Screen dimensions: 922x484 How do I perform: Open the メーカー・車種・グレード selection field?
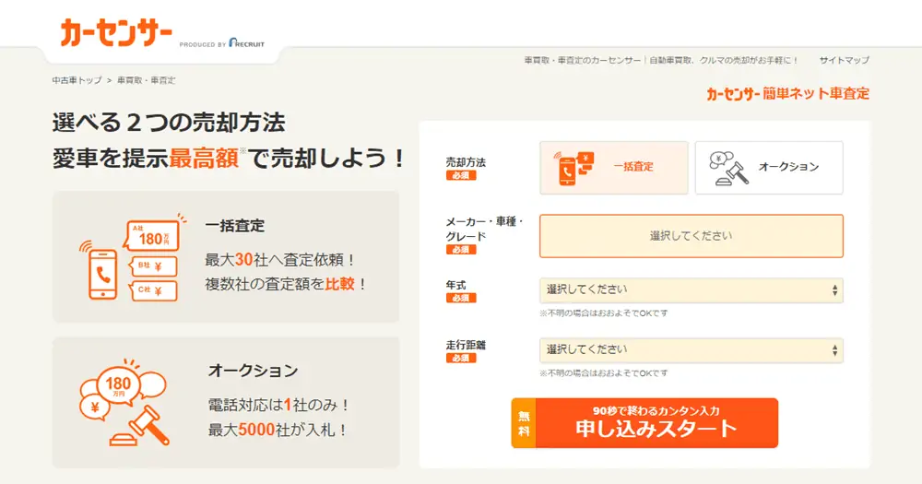(x=691, y=236)
